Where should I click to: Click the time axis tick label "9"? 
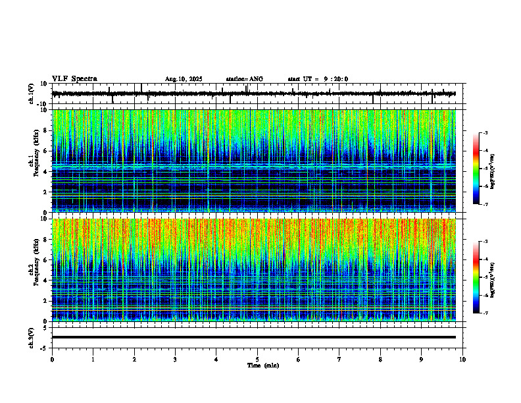(421, 360)
